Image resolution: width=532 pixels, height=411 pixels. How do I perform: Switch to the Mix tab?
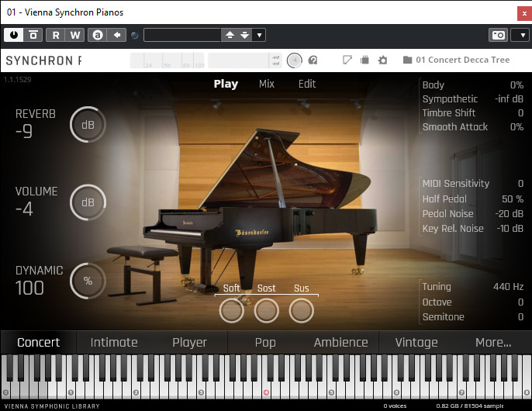267,84
